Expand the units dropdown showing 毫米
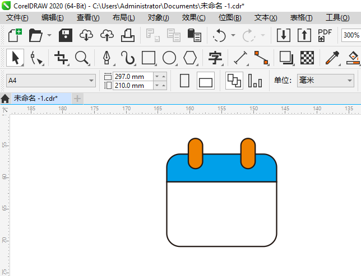 tap(350, 81)
